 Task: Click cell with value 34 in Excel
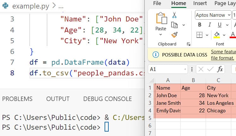[193, 103]
